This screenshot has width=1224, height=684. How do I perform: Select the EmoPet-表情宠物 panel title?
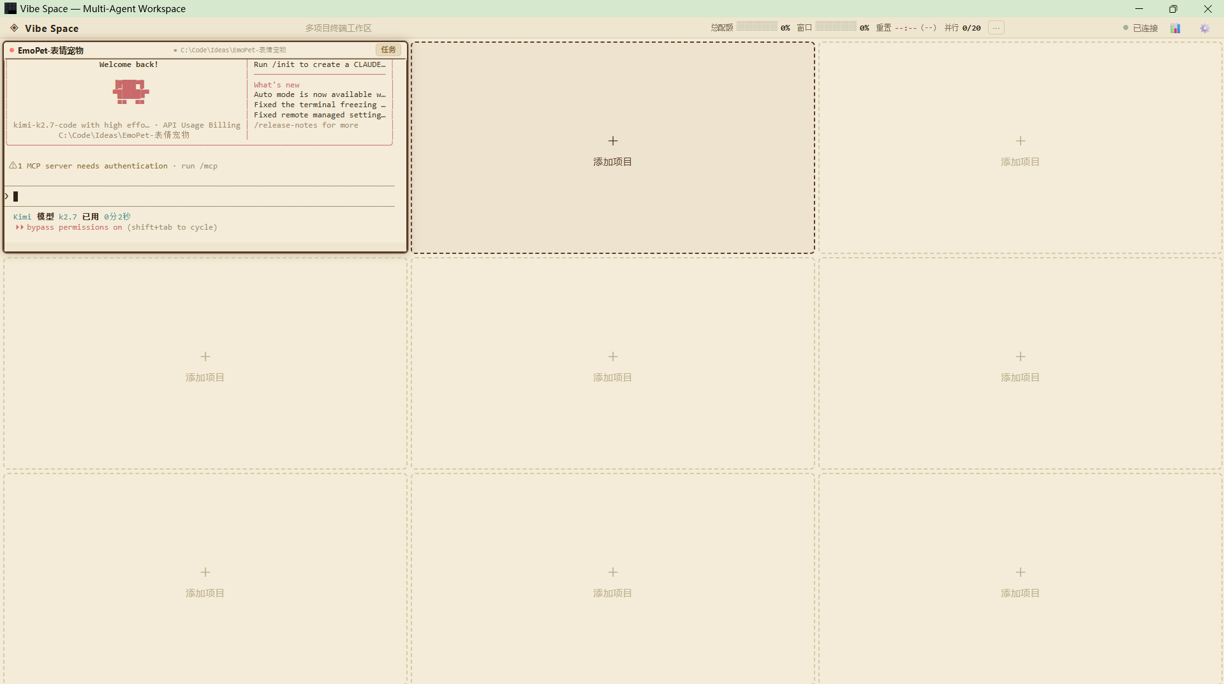point(50,50)
